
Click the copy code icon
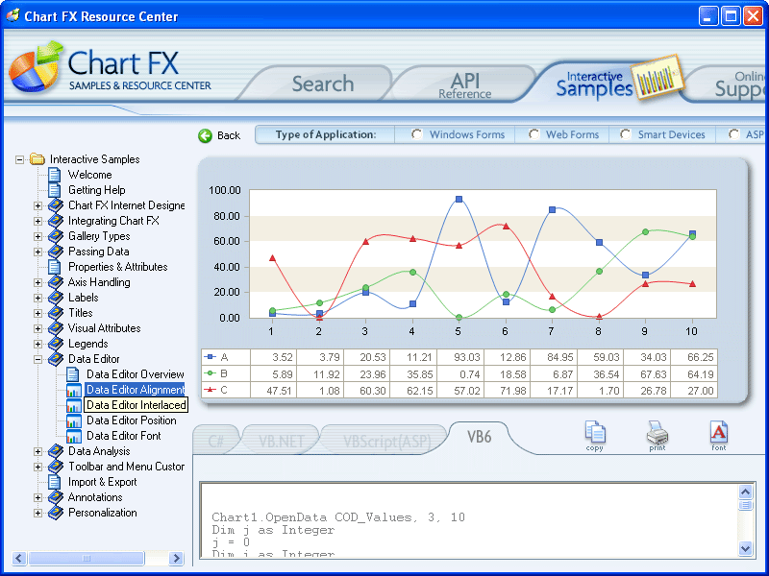[596, 433]
